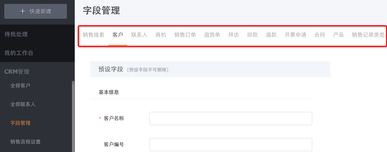Click the 客户编号 input field
Image resolution: width=387 pixels, height=152 pixels.
point(231,145)
